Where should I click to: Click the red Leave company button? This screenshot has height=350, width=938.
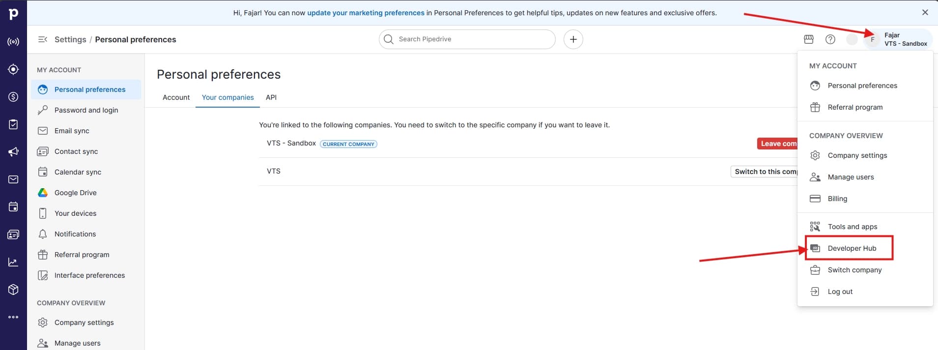point(777,144)
